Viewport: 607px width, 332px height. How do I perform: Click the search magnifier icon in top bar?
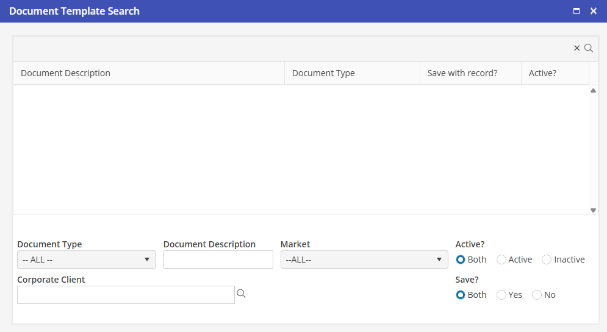click(x=589, y=48)
